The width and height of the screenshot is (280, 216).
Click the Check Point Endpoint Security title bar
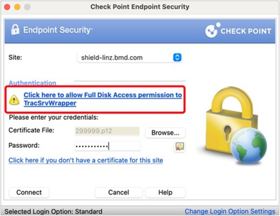140,7
